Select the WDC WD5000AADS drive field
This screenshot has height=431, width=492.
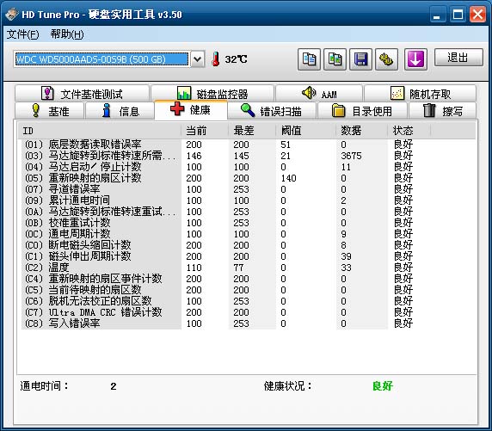pos(101,59)
